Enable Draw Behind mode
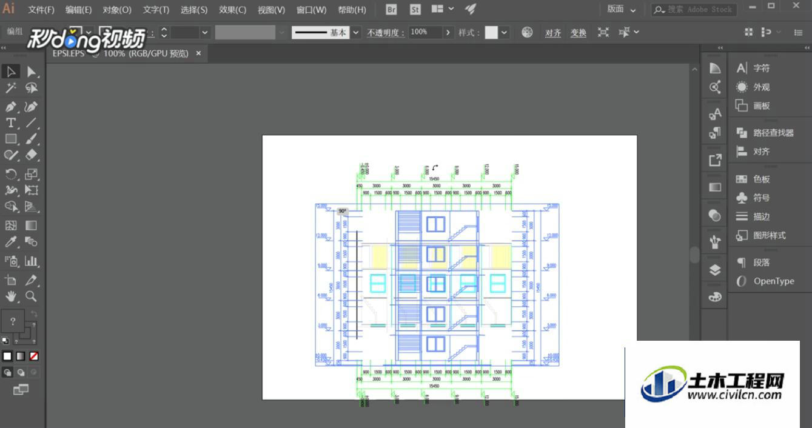Image resolution: width=812 pixels, height=428 pixels. coord(21,372)
